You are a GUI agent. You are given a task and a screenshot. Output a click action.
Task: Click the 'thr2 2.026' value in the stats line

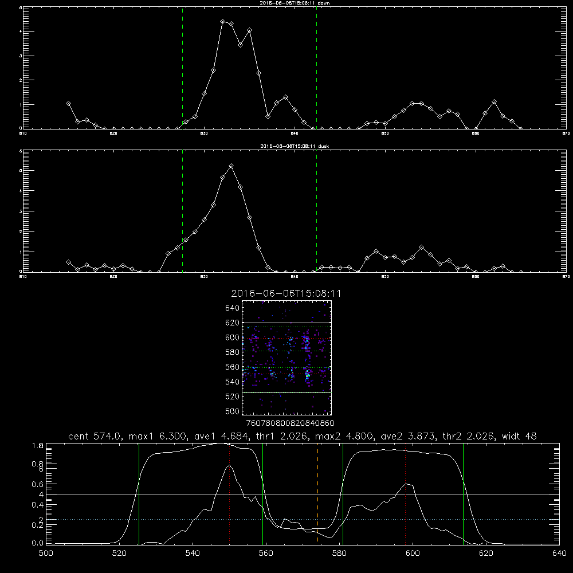click(468, 436)
